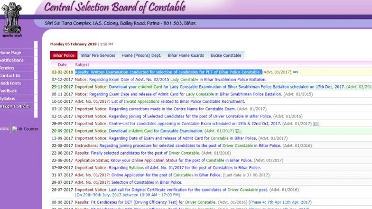Click the Subject column header
This screenshot has width=372, height=209.
click(x=82, y=64)
